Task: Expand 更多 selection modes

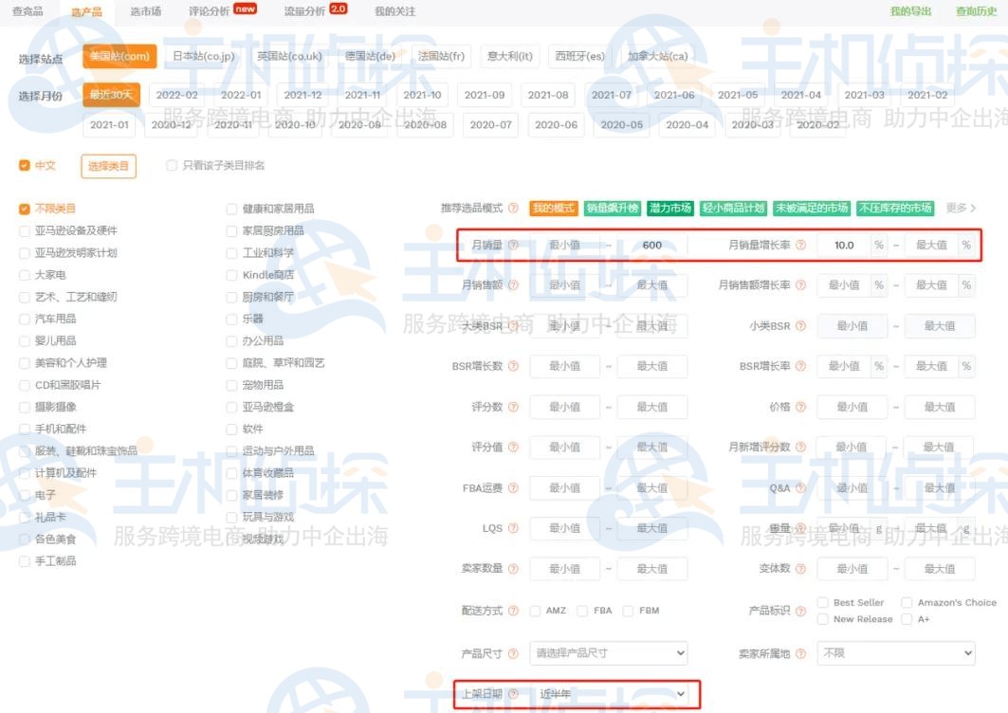Action: (x=961, y=208)
